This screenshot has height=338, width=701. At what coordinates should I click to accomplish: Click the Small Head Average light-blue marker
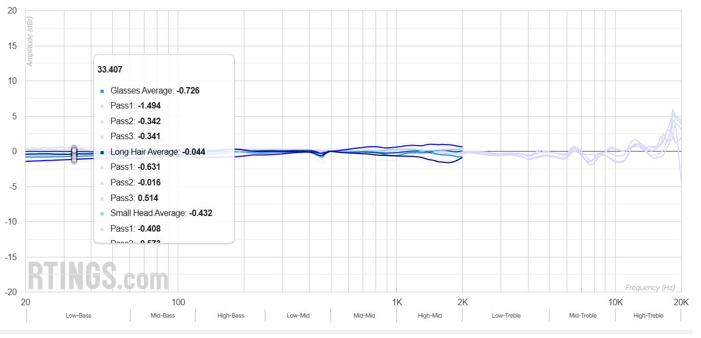point(102,213)
